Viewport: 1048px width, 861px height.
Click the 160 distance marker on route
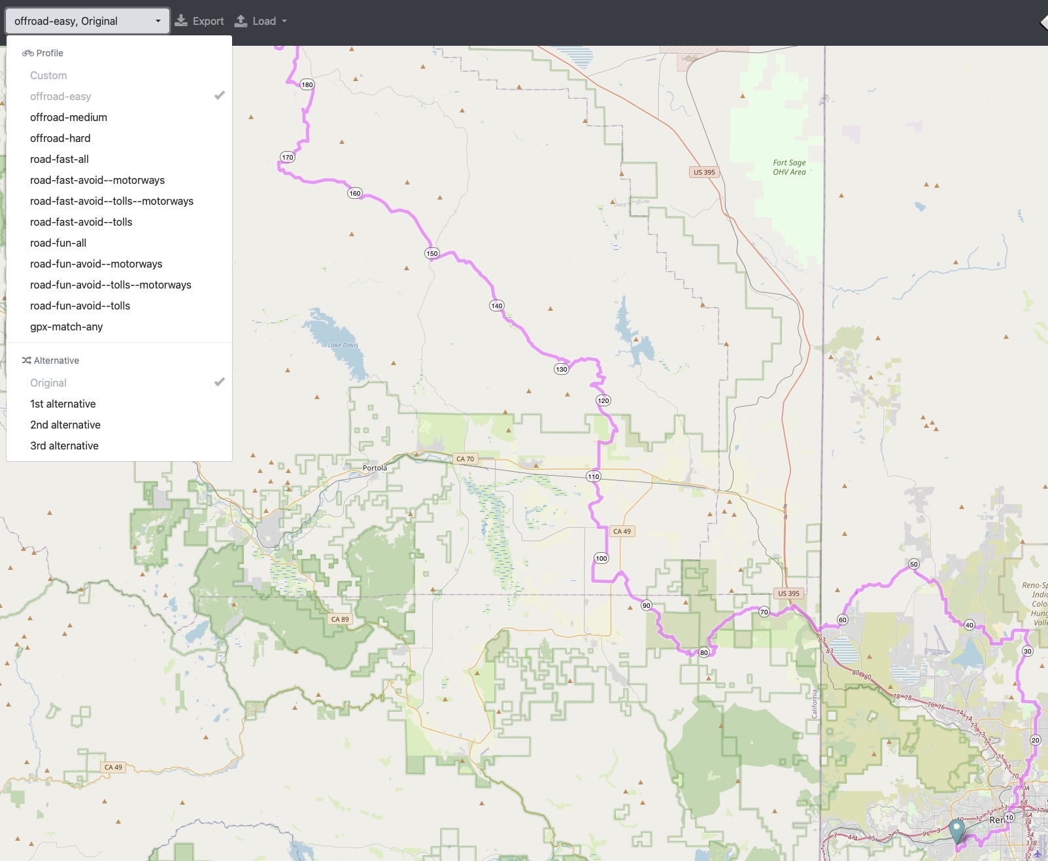(355, 193)
